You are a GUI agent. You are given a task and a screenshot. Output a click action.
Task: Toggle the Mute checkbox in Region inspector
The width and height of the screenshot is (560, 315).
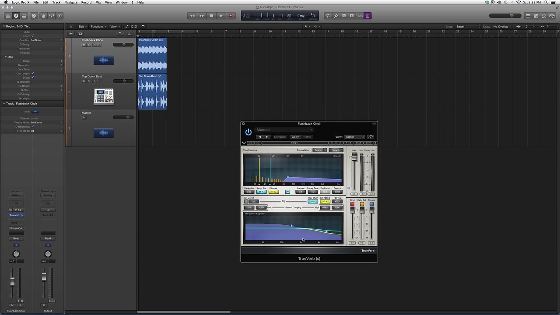(32, 32)
